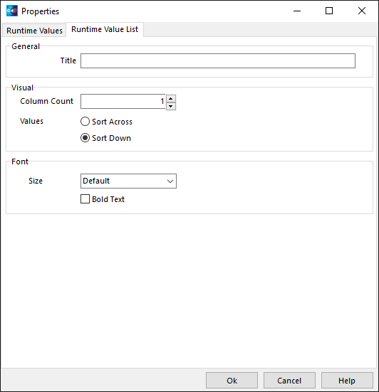Open the Help button

click(347, 381)
